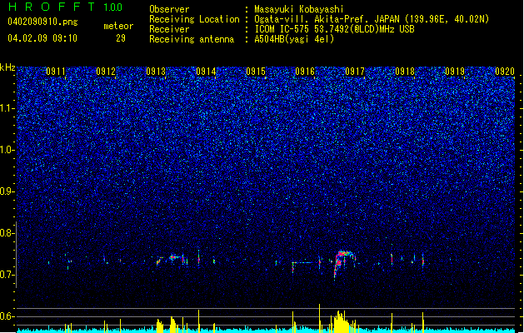Select receiver text ICOM IC-575 53.7492 MHz USB

coord(334,29)
